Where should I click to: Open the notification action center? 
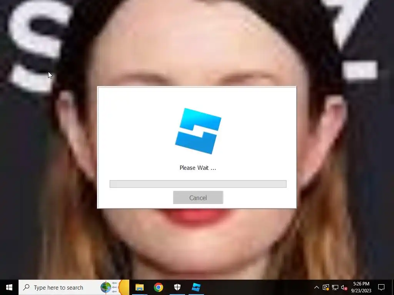(x=381, y=287)
